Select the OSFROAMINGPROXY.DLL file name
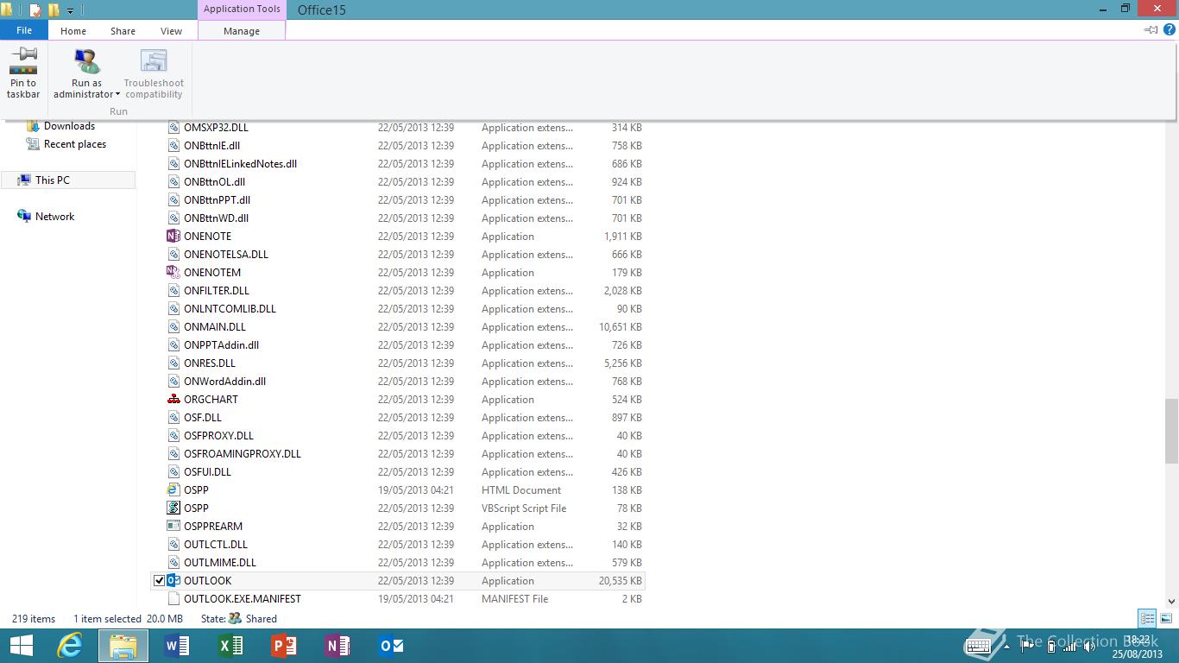The image size is (1179, 663). point(243,453)
